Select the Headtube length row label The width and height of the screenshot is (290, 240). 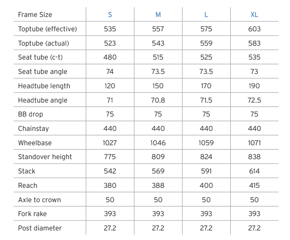[x=44, y=86]
